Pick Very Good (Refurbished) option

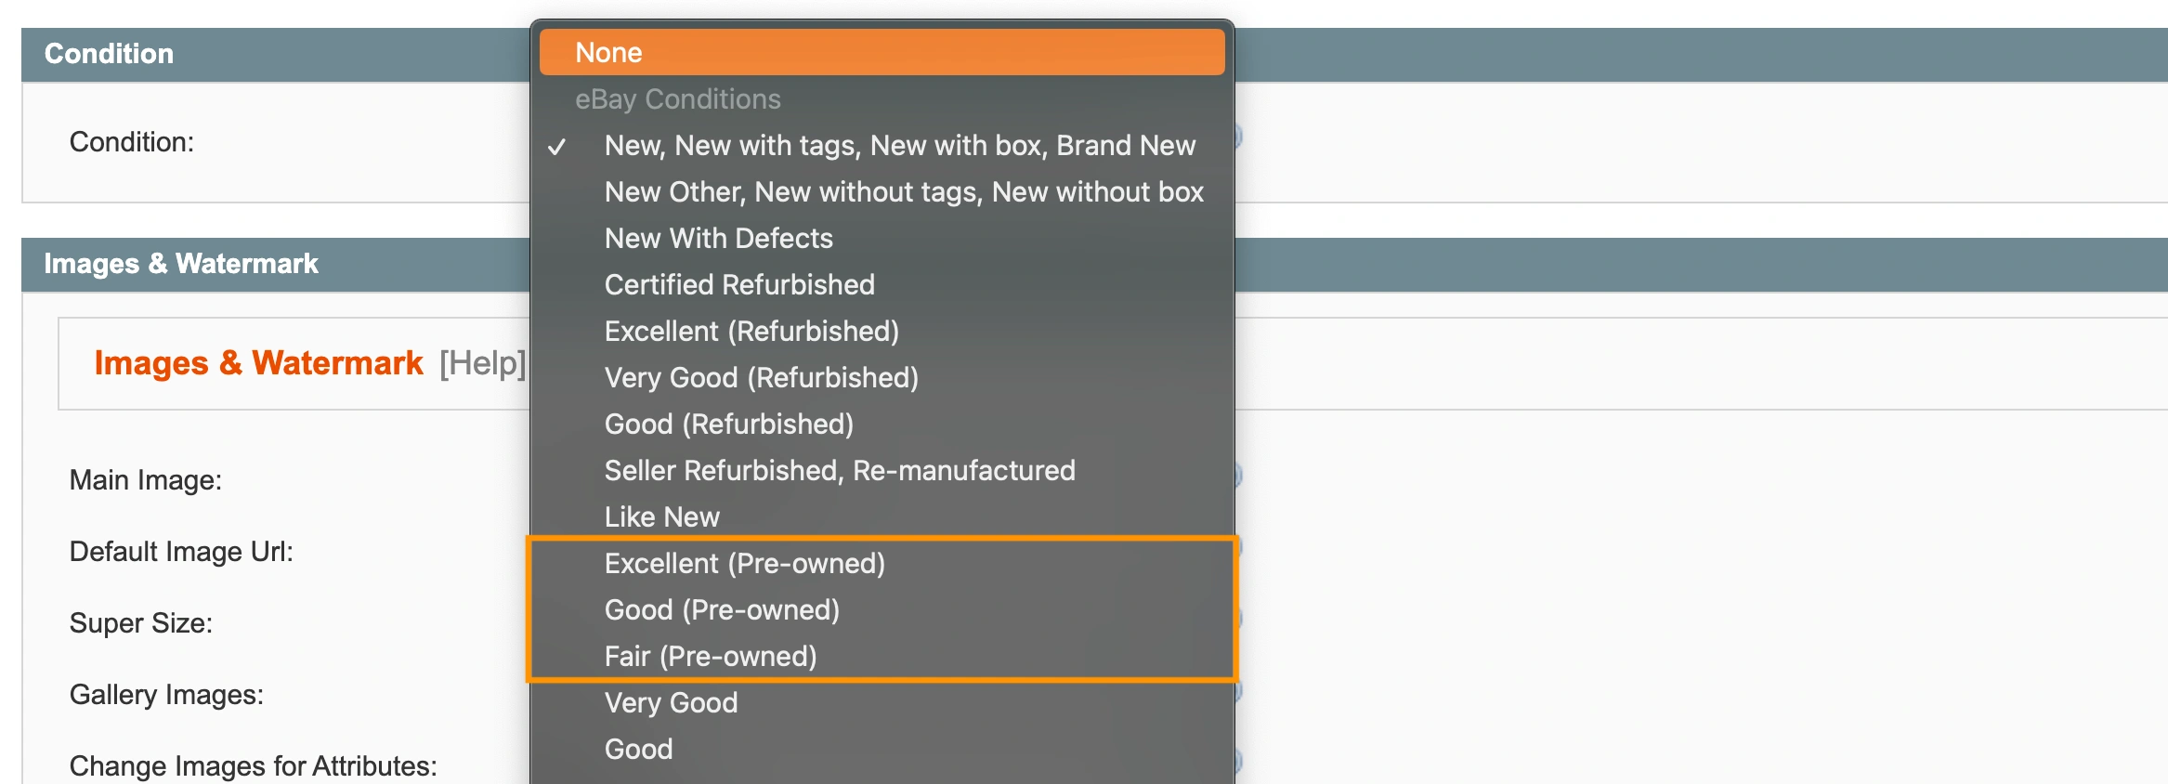point(761,378)
